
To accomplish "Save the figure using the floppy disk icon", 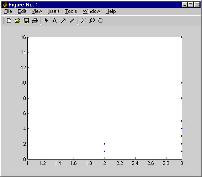I will pos(26,21).
